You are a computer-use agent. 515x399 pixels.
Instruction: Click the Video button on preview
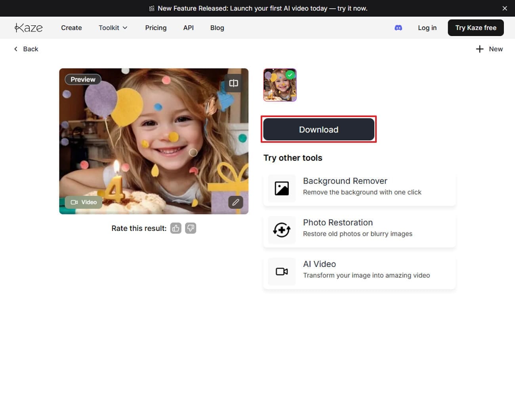pos(84,202)
